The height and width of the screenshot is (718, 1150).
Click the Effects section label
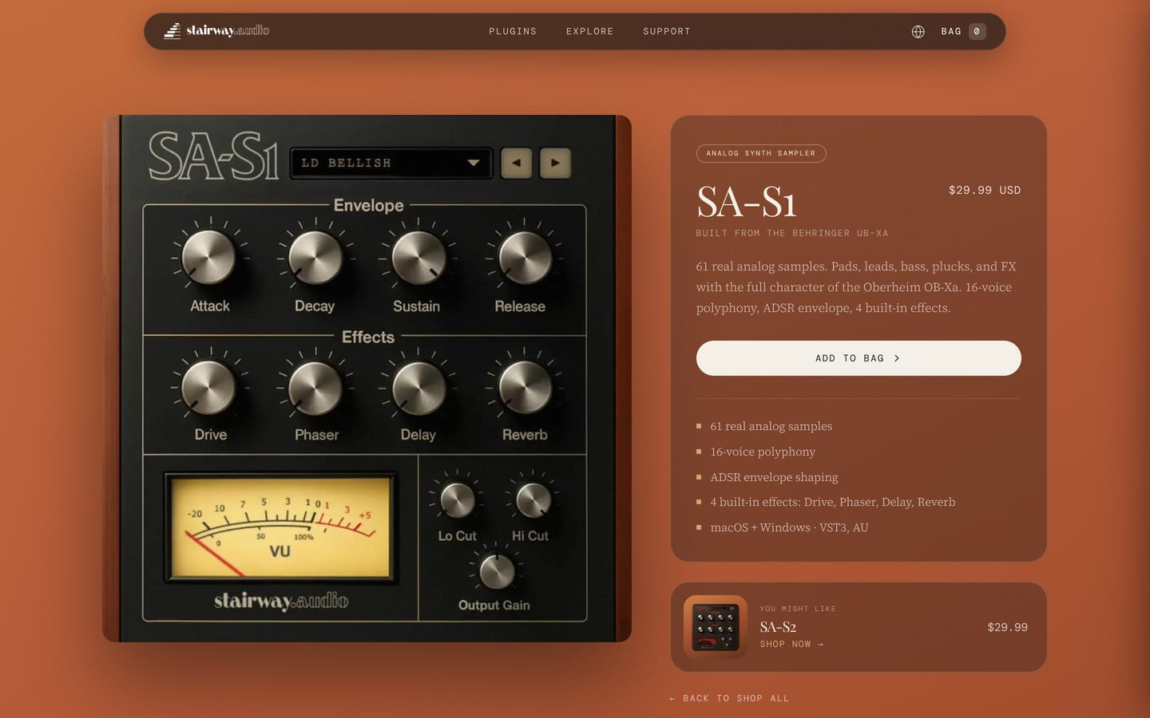(368, 337)
